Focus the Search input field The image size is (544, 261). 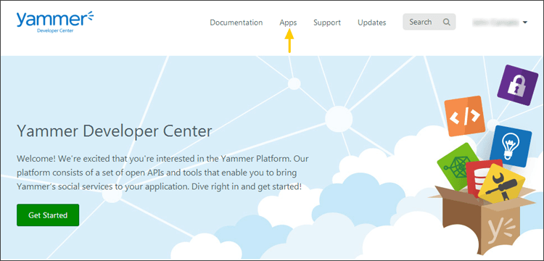tap(429, 22)
